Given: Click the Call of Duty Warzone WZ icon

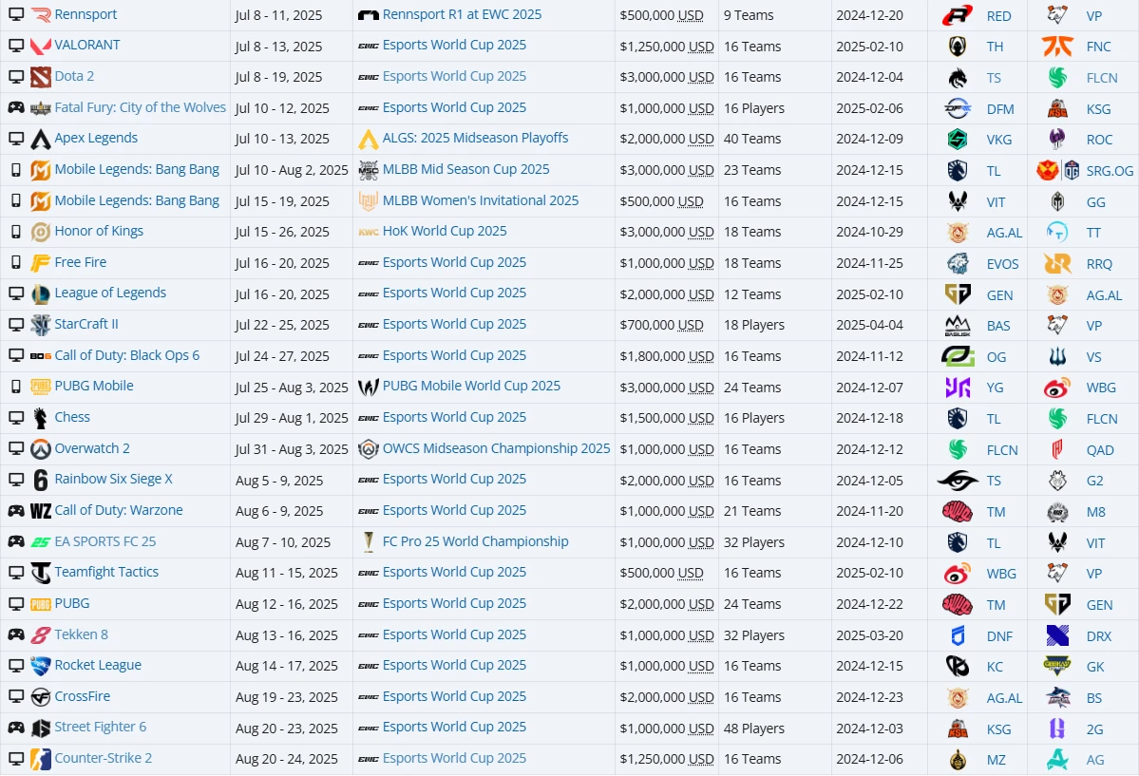Looking at the screenshot, I should 41,511.
